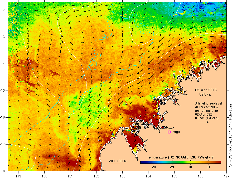Click the temperature color bar legend
The image size is (232, 179).
pos(181,162)
